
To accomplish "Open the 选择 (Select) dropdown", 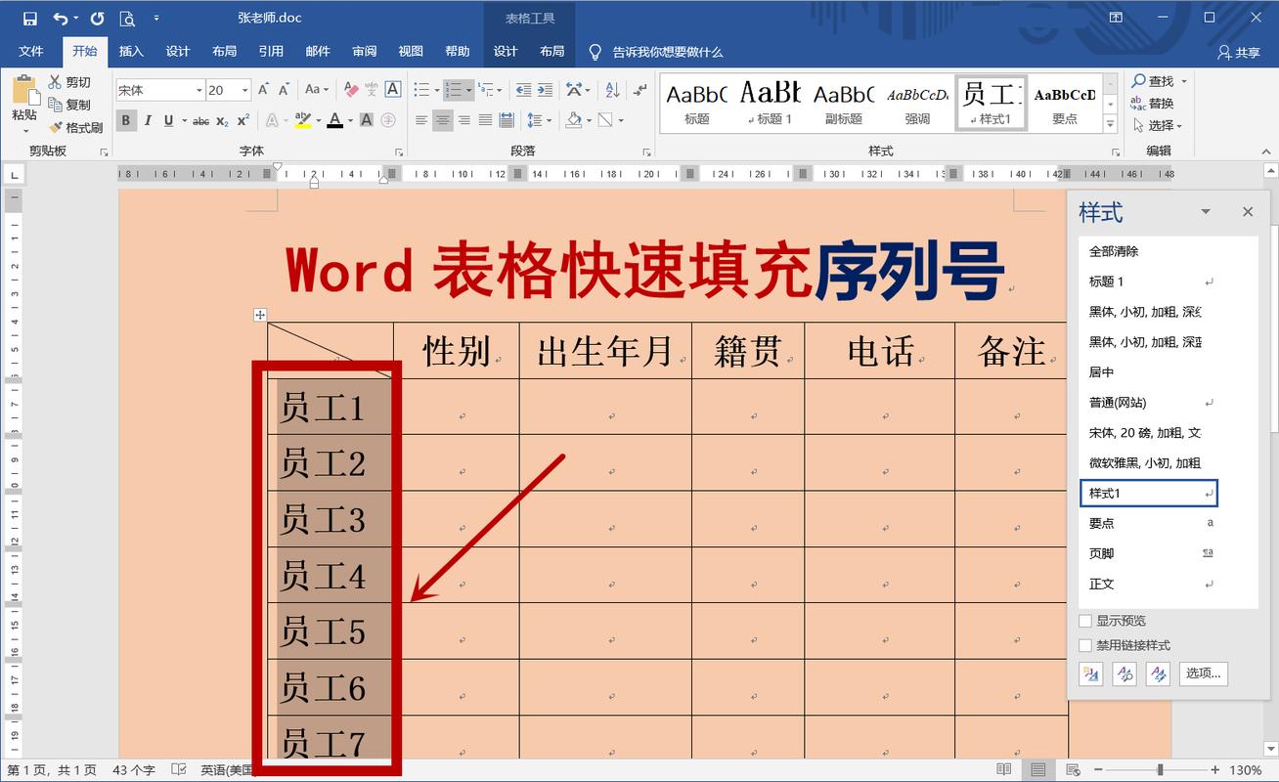I will click(1159, 125).
